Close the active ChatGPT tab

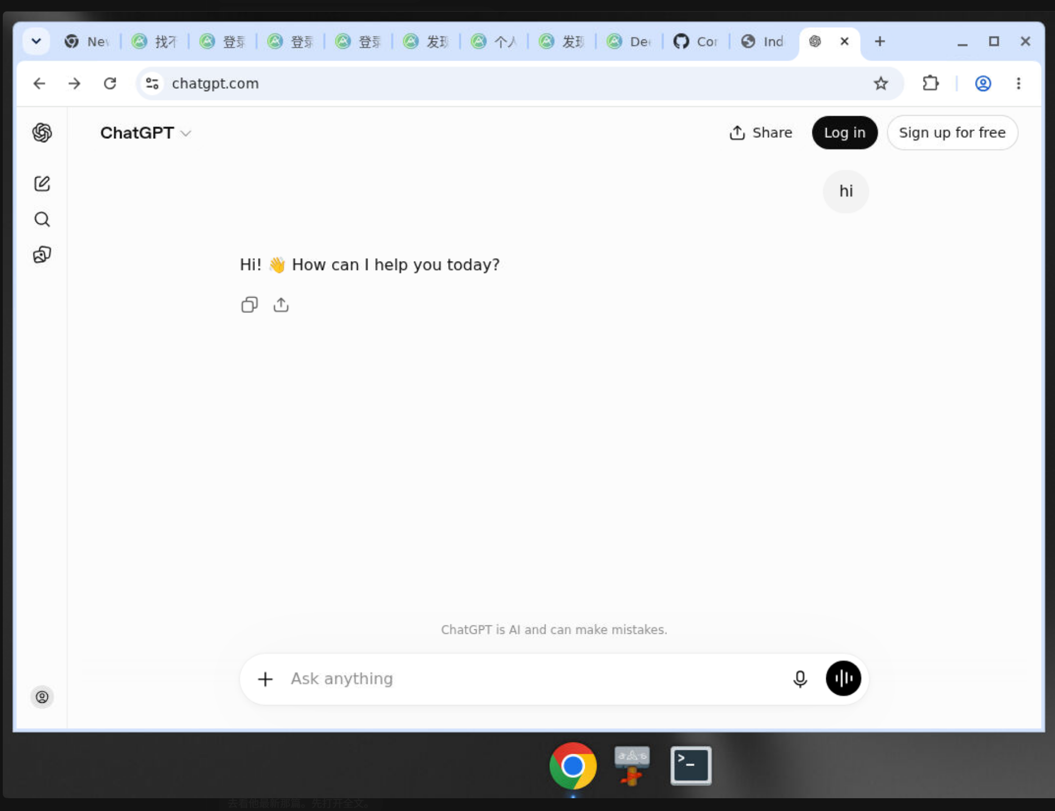(x=845, y=41)
